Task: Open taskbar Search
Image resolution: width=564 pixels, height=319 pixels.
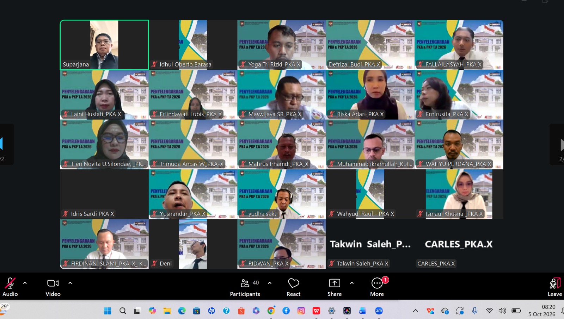Action: pyautogui.click(x=123, y=311)
